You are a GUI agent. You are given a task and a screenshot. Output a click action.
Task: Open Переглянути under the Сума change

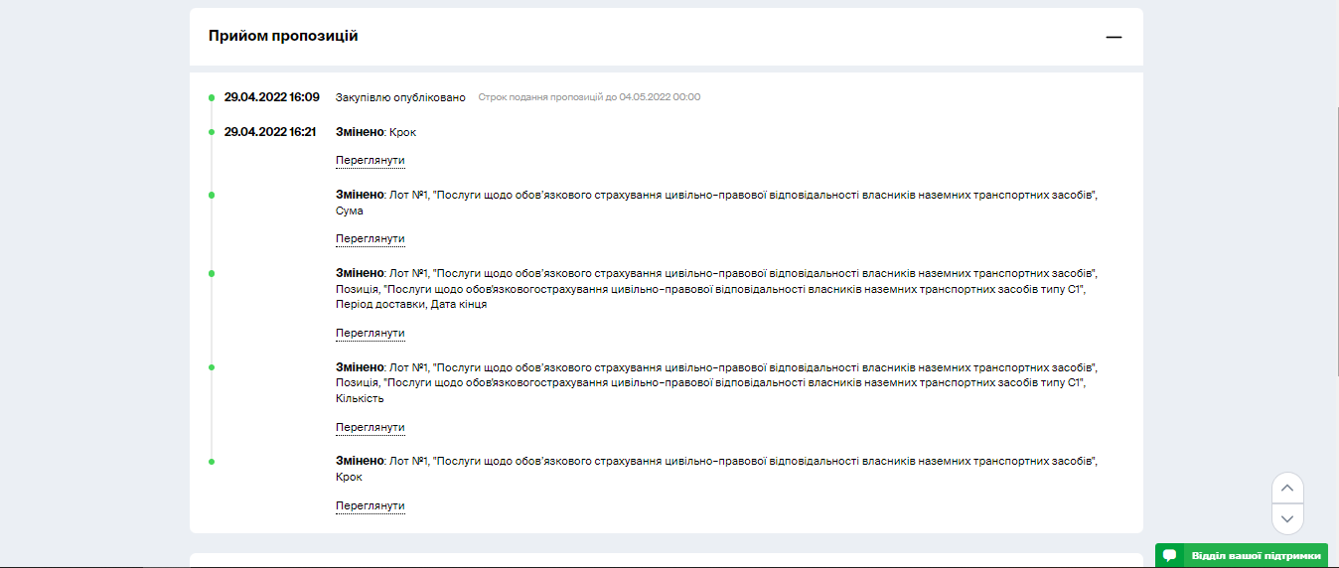(x=370, y=239)
